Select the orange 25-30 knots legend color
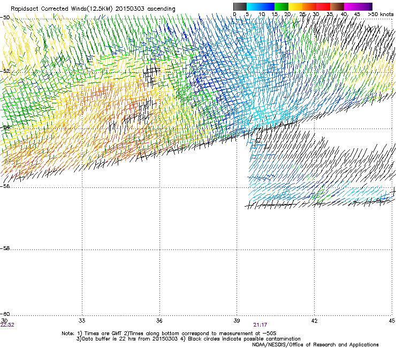This screenshot has height=348, width=396. [309, 6]
